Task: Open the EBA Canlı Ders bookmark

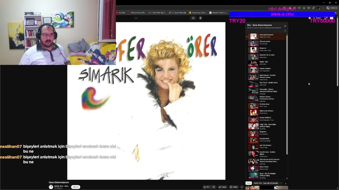Action: 137,13
